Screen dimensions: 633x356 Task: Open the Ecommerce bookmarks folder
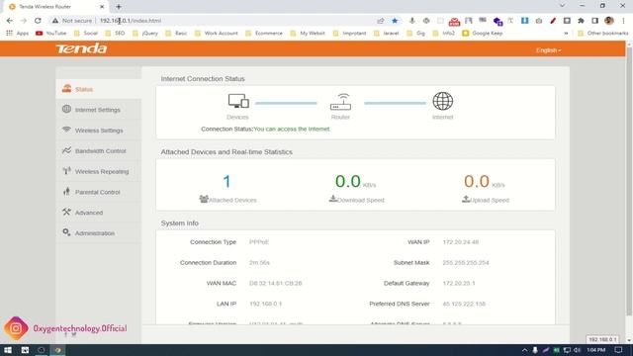(264, 33)
